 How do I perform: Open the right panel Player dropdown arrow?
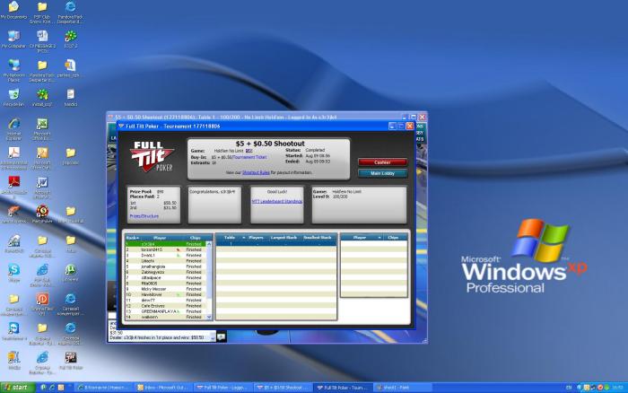(379, 238)
